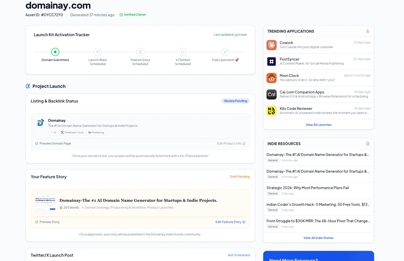Click the Asset ID #0YCC72Y0 text
The image size is (404, 261).
point(44,15)
